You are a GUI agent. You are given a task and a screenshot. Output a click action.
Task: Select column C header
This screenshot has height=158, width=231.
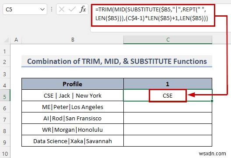coord(168,40)
